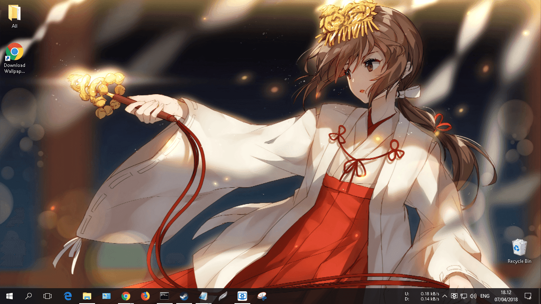The height and width of the screenshot is (304, 541).
Task: Switch input language via ENG indicator
Action: [485, 296]
